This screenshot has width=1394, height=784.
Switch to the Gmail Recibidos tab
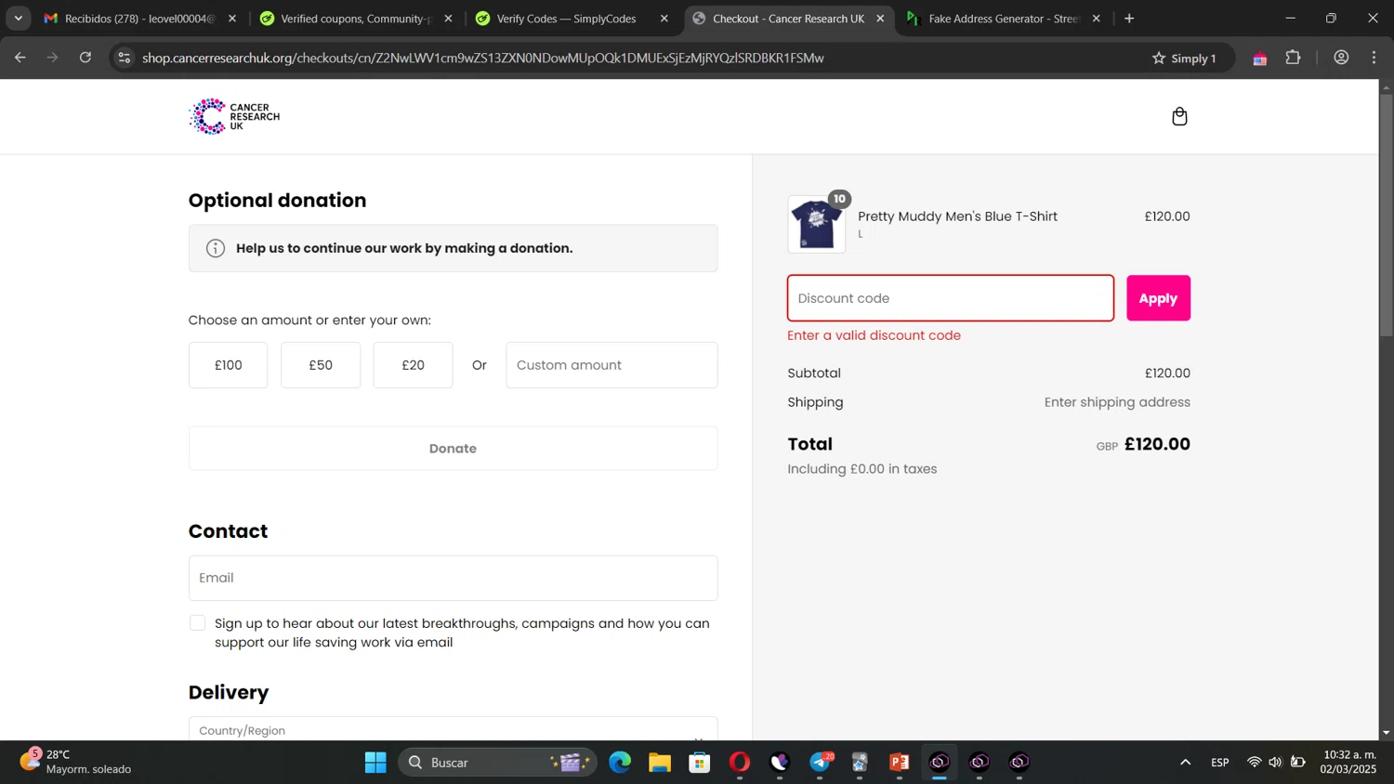tap(139, 19)
